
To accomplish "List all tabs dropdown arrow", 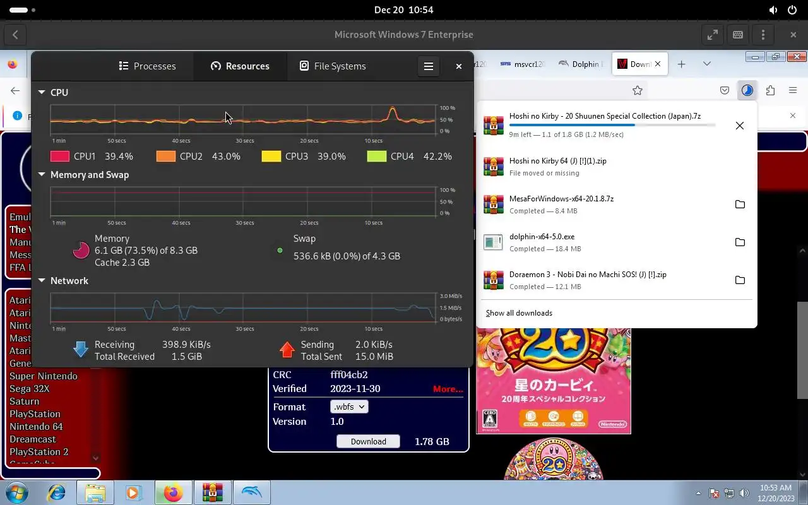I will click(707, 64).
